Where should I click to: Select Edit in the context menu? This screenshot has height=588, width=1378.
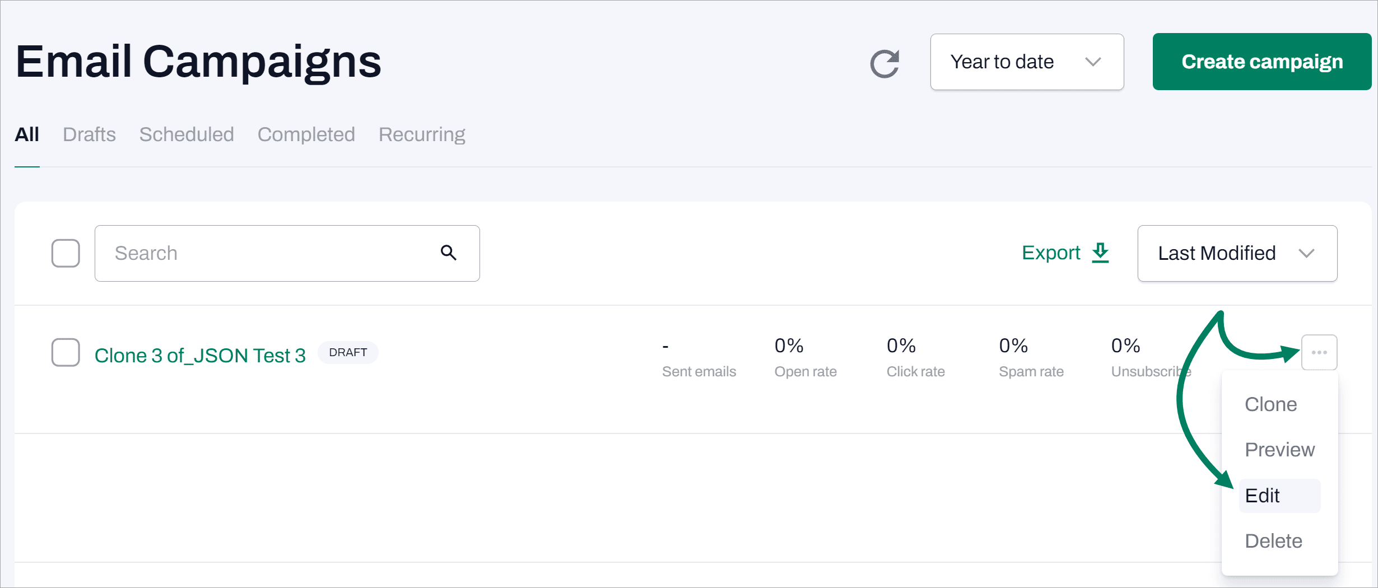click(1263, 496)
